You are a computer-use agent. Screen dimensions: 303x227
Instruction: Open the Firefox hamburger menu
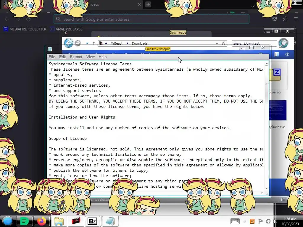[296, 19]
